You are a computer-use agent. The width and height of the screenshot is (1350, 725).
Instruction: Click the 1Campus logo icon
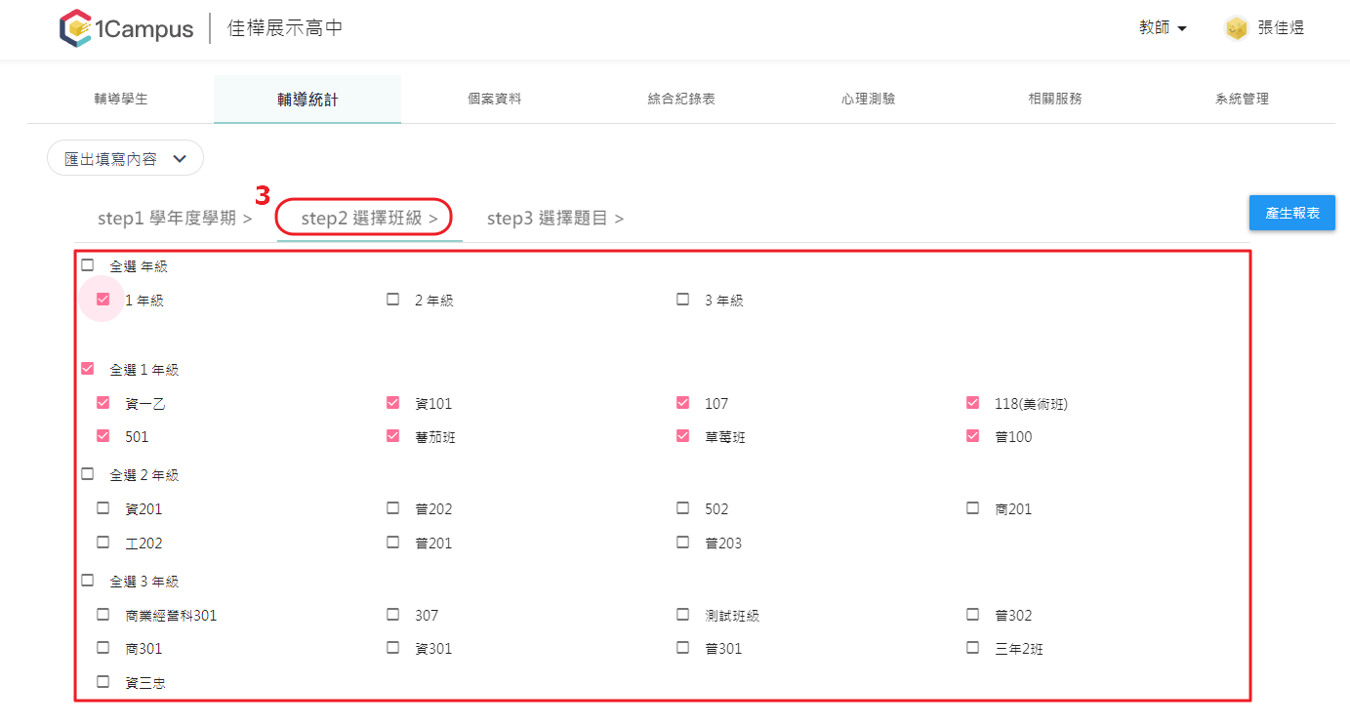click(x=76, y=28)
